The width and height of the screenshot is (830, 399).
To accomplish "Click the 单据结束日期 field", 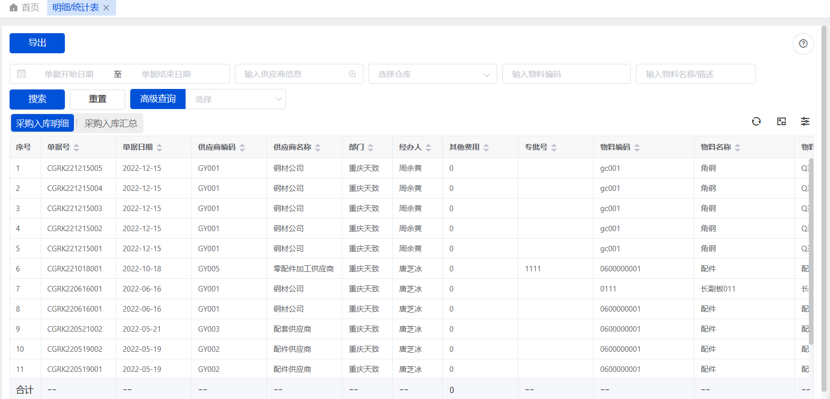I will tap(166, 74).
